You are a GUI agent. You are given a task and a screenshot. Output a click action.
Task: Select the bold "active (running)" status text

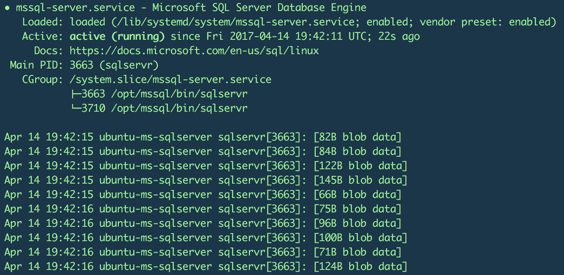click(117, 36)
